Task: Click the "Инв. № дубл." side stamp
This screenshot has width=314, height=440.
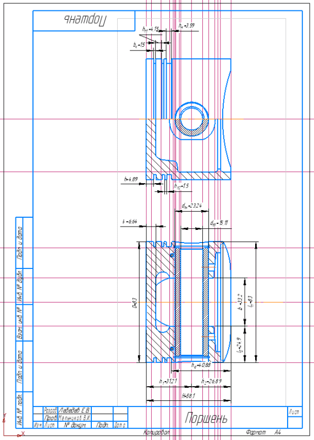Action: coord(19,286)
